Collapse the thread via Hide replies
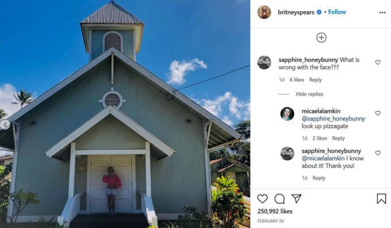The width and height of the screenshot is (391, 228). (x=309, y=94)
